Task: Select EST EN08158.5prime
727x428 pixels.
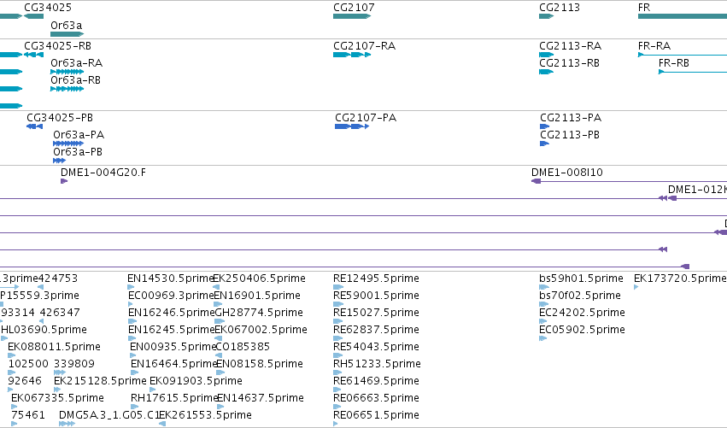Action: pos(260,364)
